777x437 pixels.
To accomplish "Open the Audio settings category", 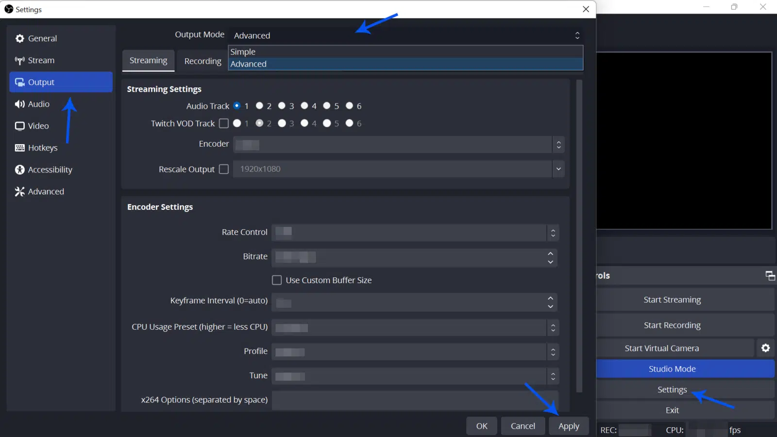I will click(61, 104).
